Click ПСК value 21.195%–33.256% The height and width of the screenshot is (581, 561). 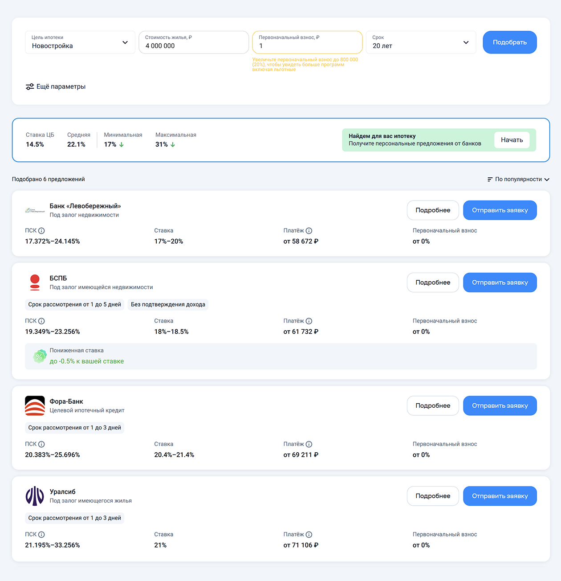[53, 545]
